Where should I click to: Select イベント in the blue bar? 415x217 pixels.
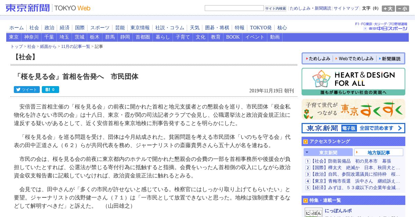[255, 37]
